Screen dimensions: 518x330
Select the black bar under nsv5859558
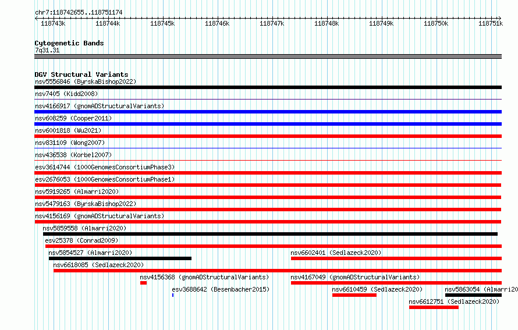[x=270, y=234]
